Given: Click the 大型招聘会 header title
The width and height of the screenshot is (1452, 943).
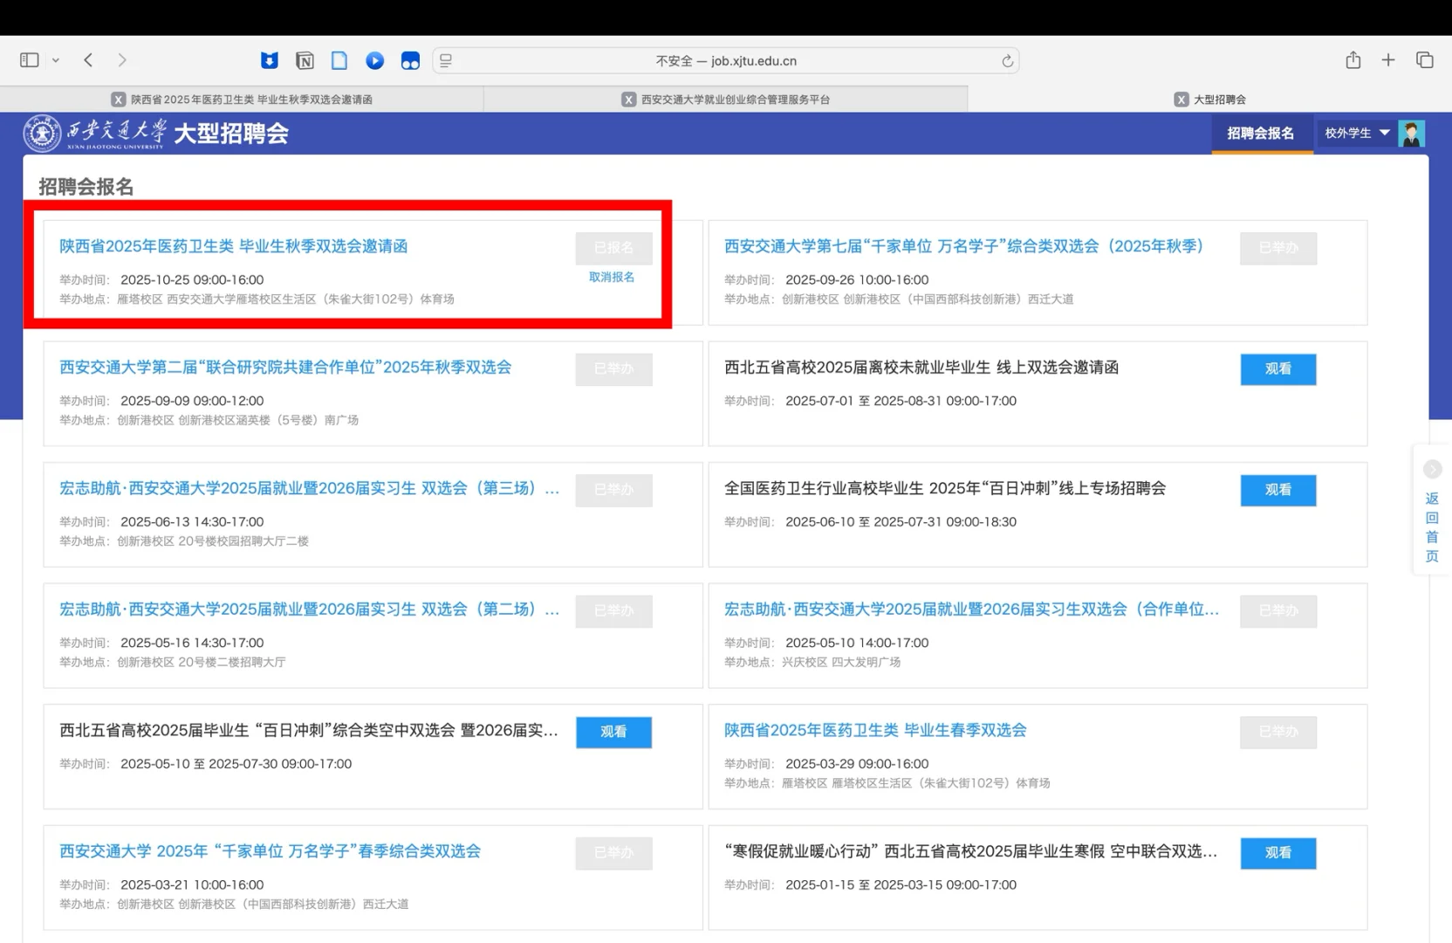Looking at the screenshot, I should (x=231, y=134).
